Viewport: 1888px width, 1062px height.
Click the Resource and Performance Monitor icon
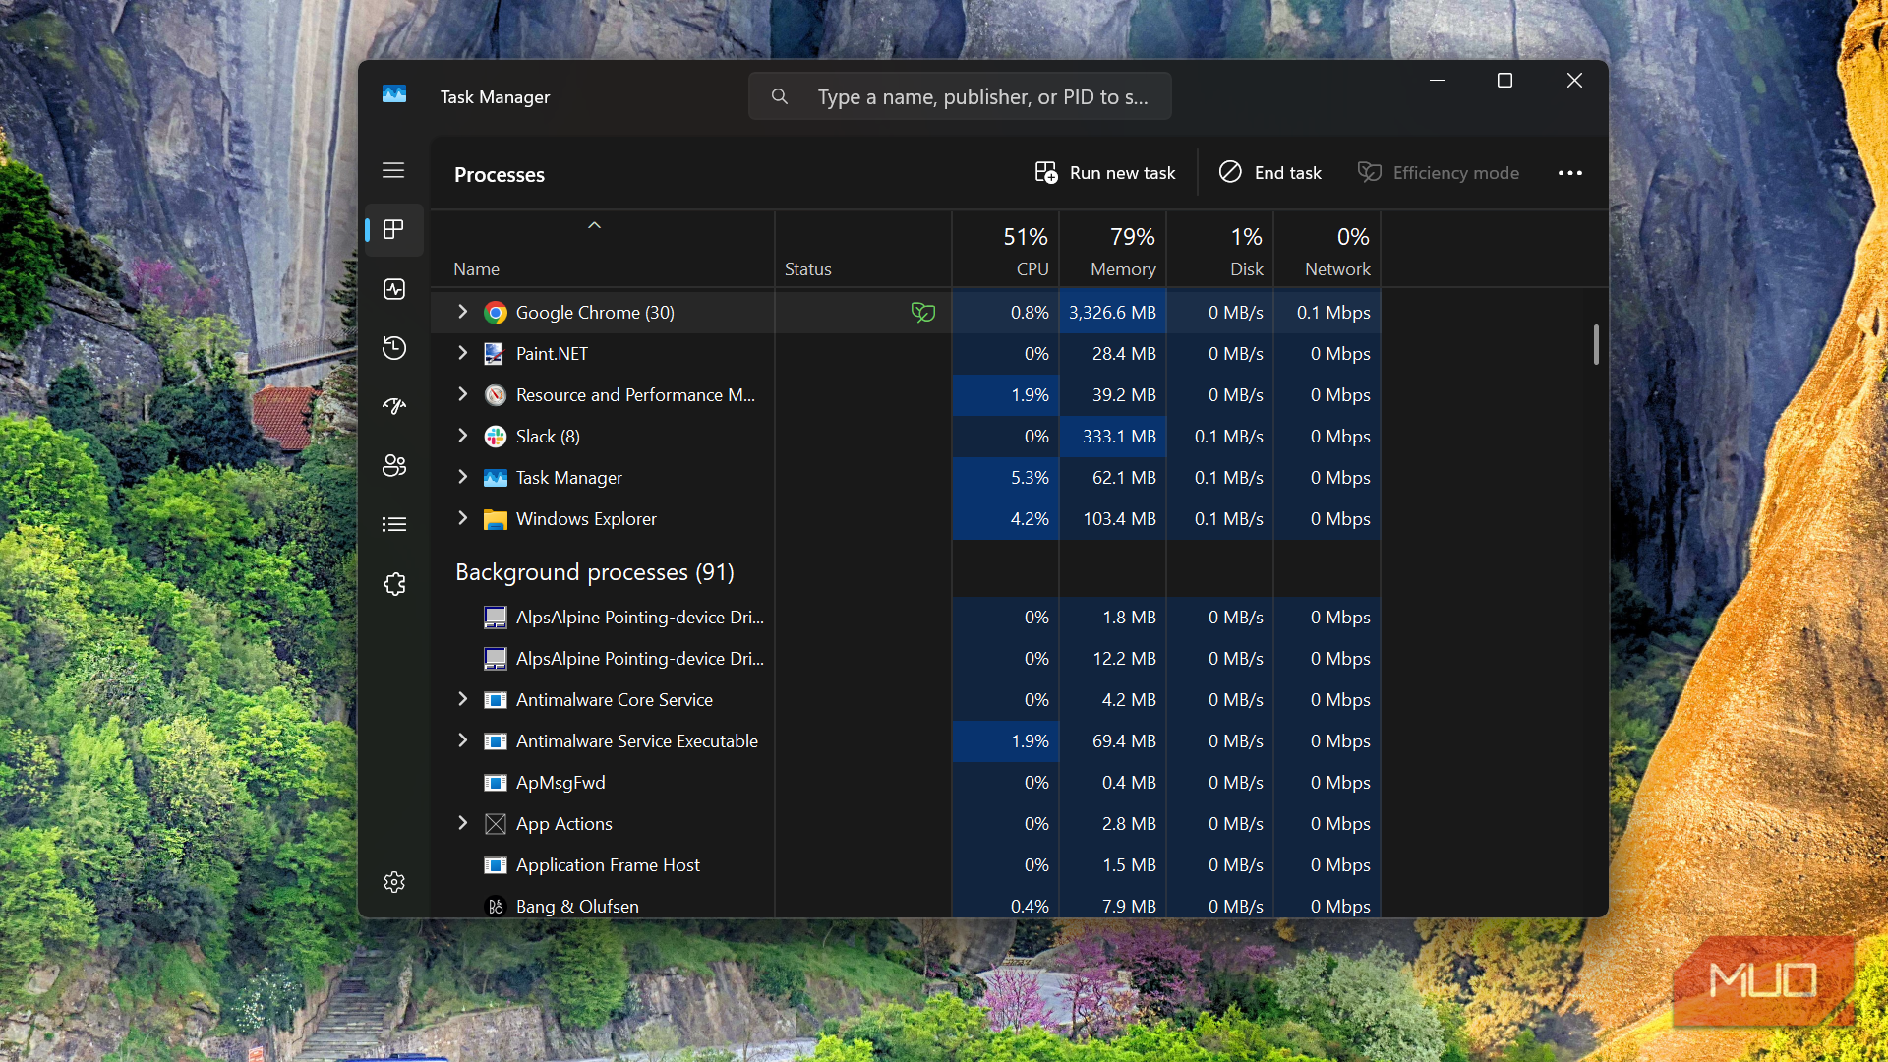click(496, 395)
